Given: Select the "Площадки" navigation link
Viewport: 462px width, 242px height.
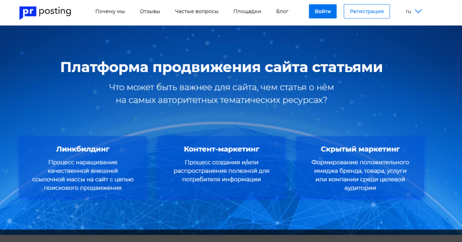Looking at the screenshot, I should point(247,11).
